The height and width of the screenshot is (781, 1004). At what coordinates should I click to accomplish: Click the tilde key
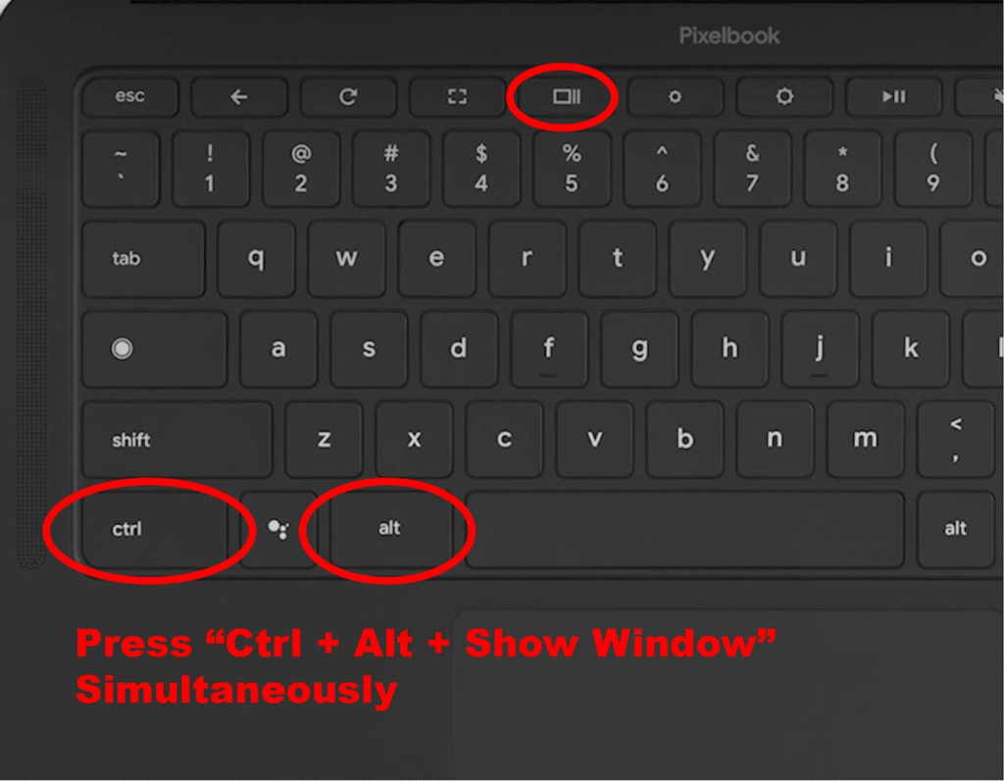point(121,169)
